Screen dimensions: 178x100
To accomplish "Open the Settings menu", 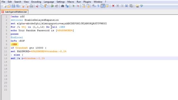I will pyautogui.click(x=61, y=2).
